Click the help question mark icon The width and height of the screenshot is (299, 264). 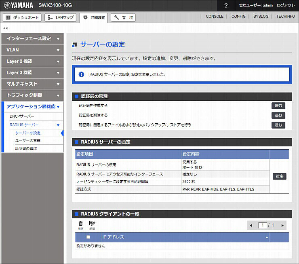(226, 6)
